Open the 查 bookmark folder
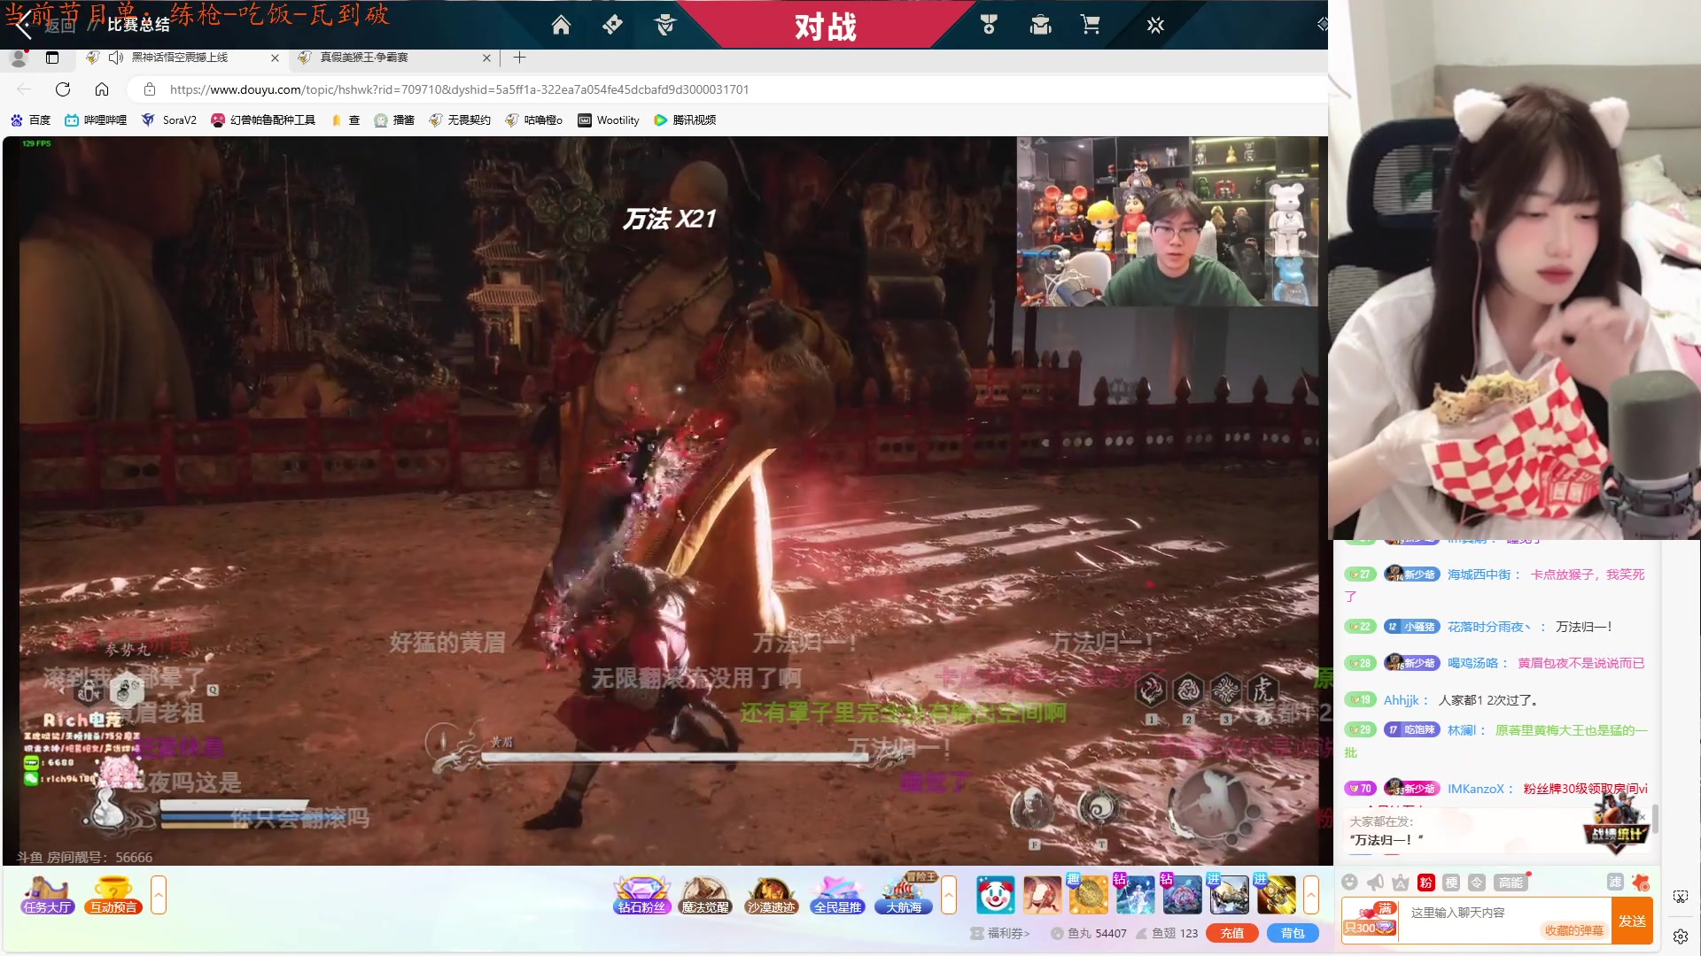1701x956 pixels. (x=346, y=120)
